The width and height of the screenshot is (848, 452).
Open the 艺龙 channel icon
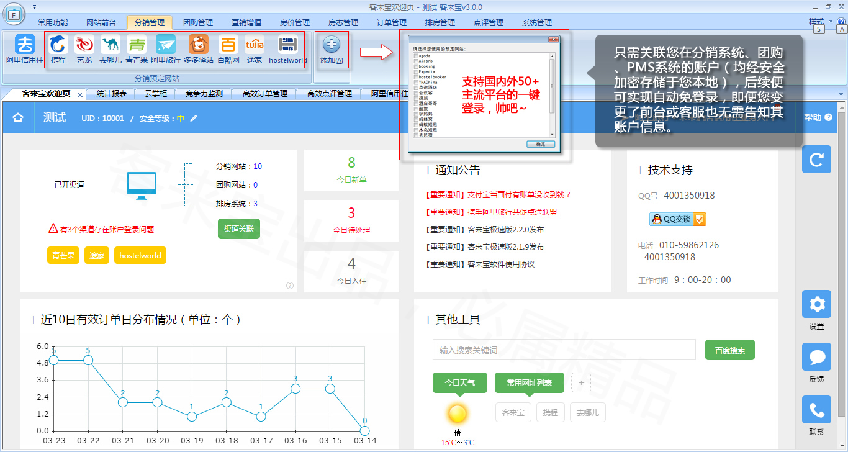click(84, 45)
